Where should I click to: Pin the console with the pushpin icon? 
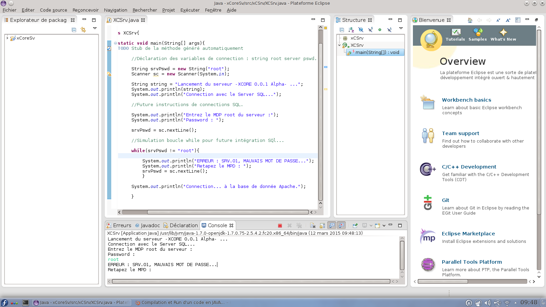pos(355,225)
